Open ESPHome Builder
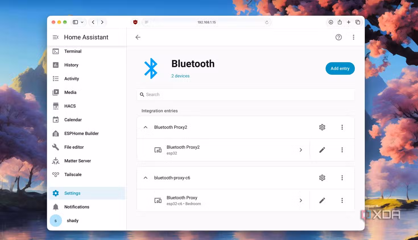This screenshot has height=240, width=418. click(x=87, y=133)
